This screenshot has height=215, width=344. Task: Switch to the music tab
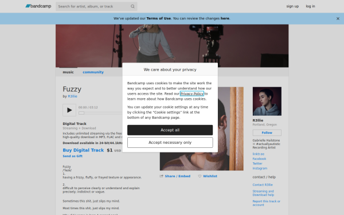coord(68,72)
